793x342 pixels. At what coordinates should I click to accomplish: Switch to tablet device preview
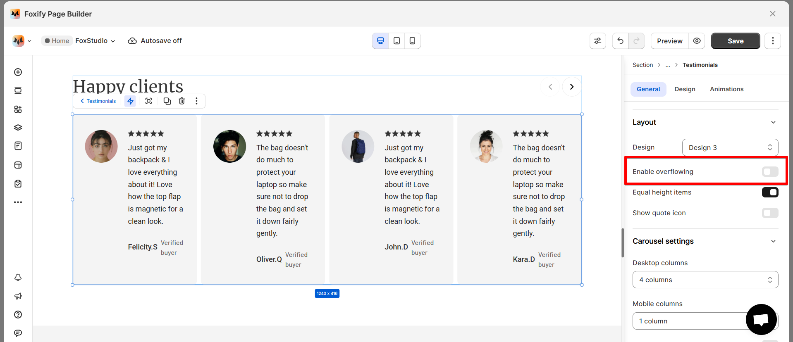396,41
